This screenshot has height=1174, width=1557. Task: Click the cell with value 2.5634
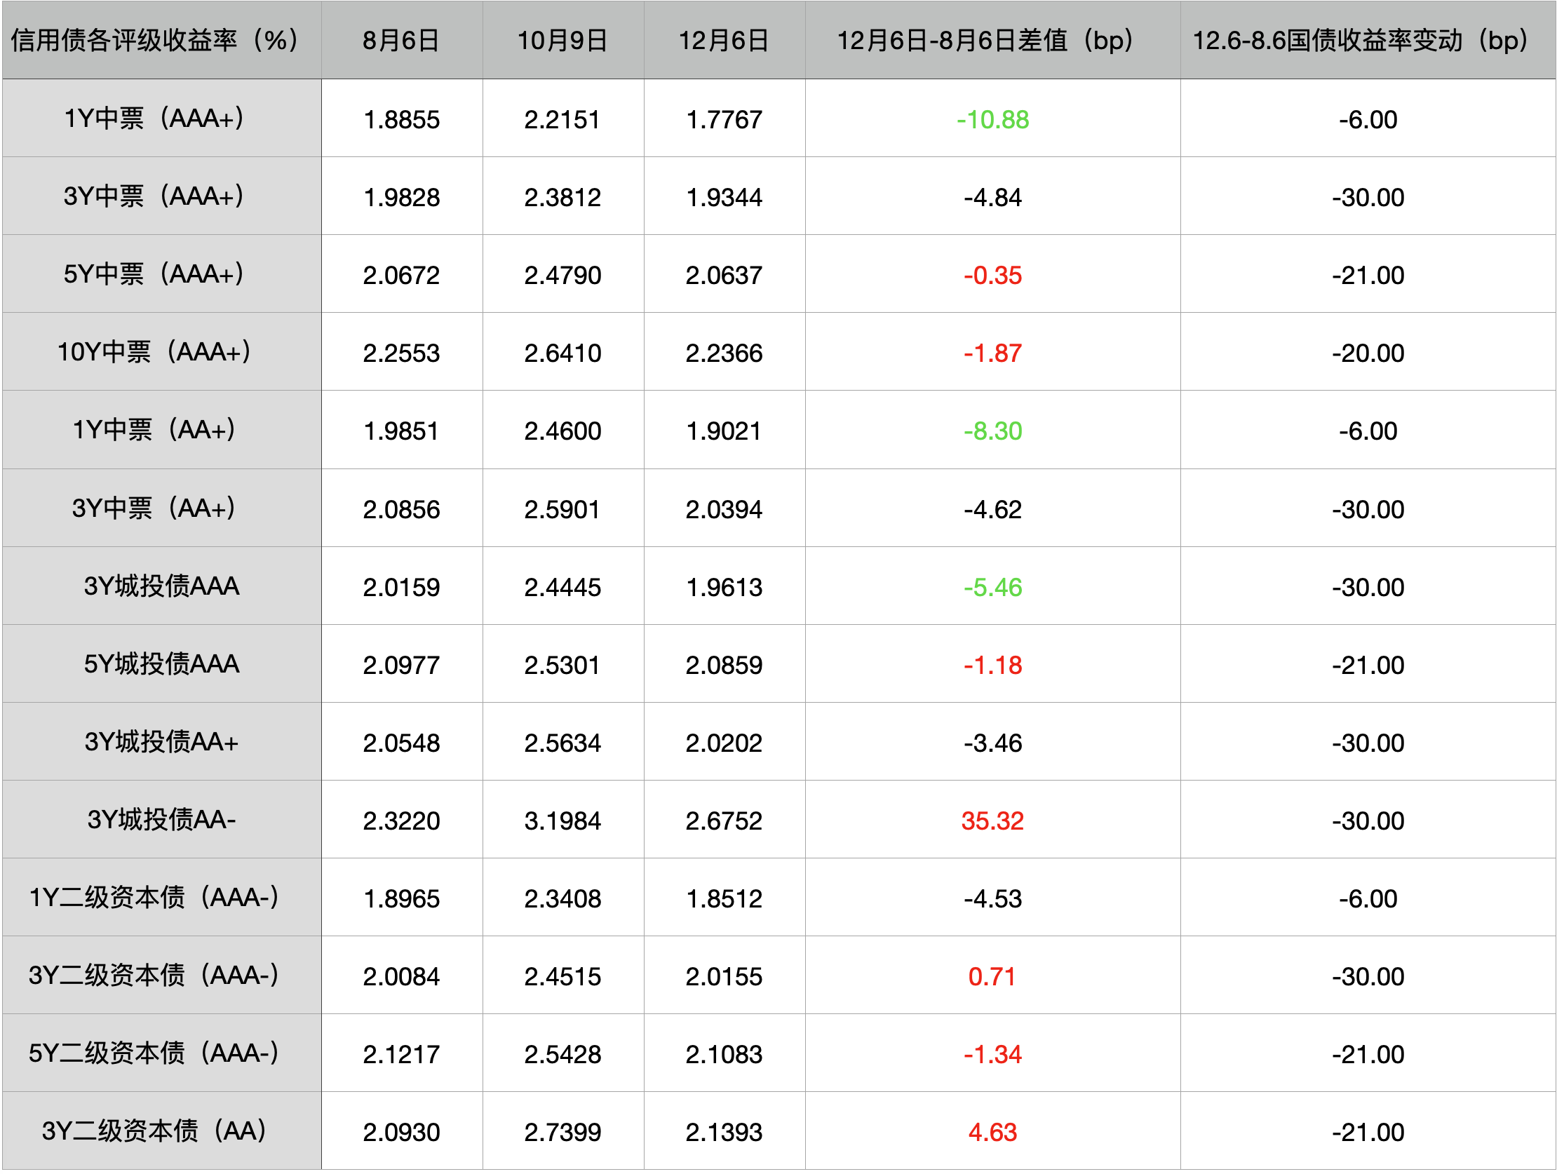(x=563, y=743)
